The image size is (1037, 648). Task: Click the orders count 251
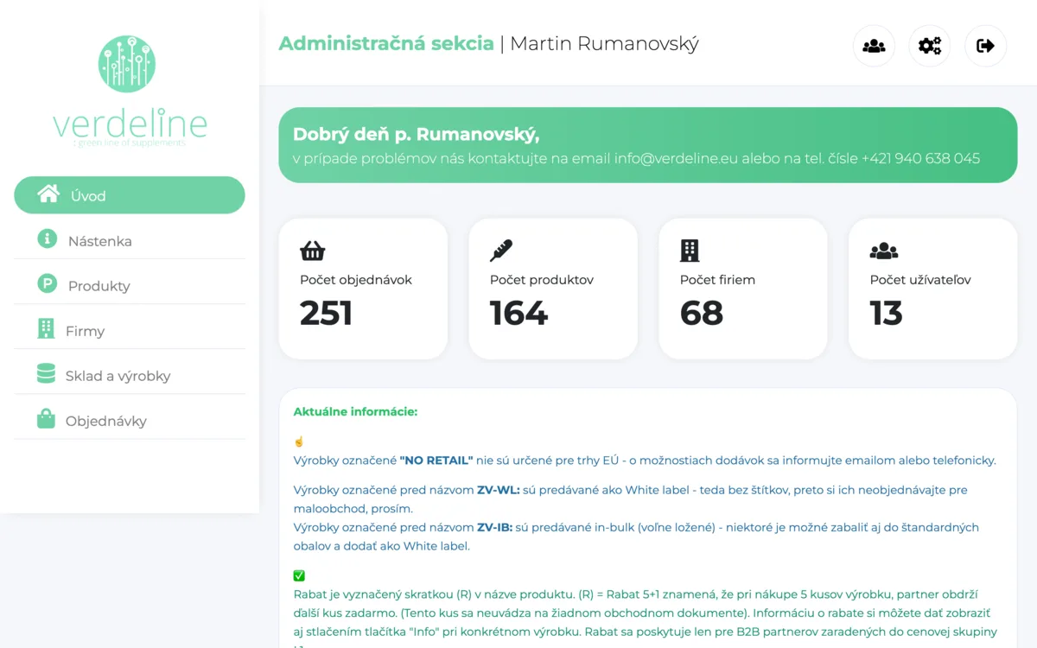click(327, 313)
